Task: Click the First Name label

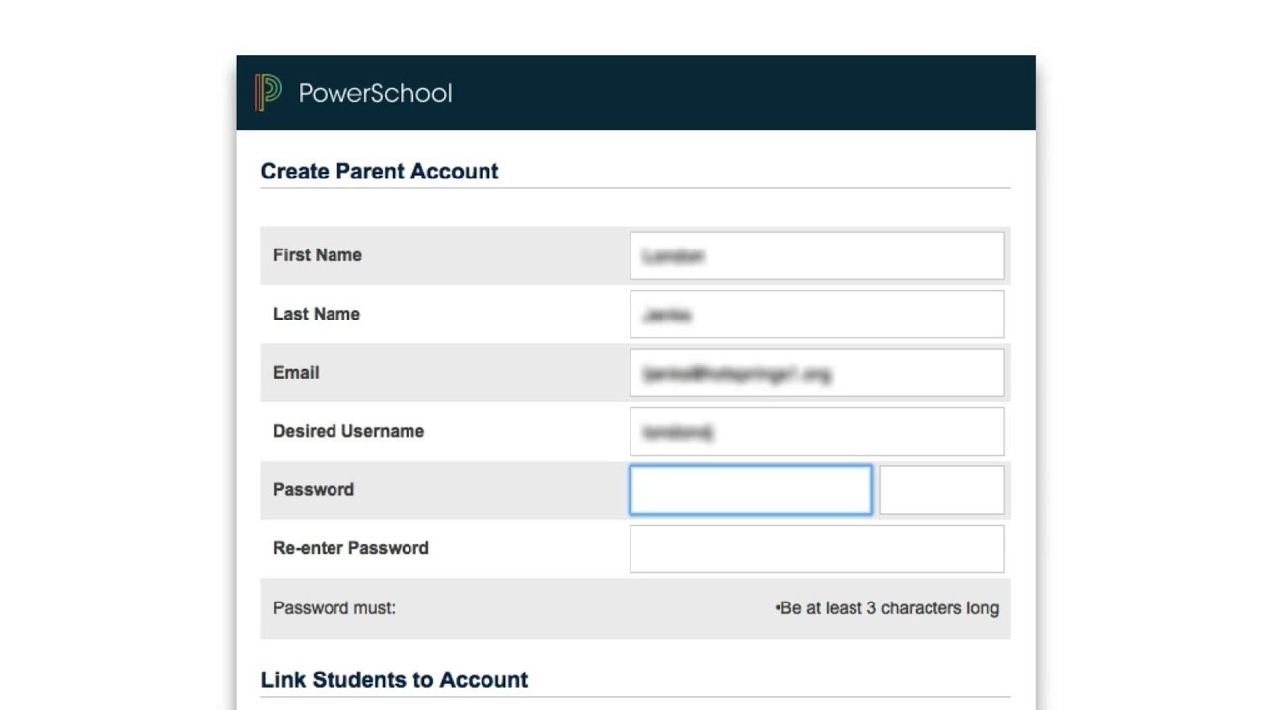Action: [318, 255]
